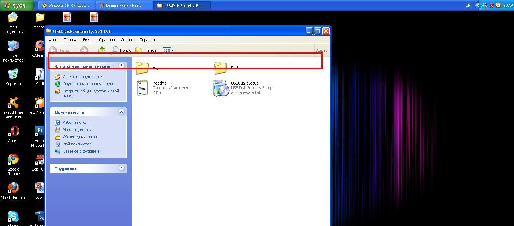Open the Правка menu

tap(70, 40)
